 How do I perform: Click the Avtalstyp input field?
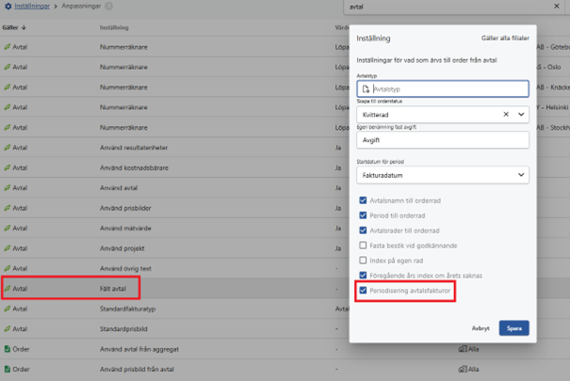point(443,88)
